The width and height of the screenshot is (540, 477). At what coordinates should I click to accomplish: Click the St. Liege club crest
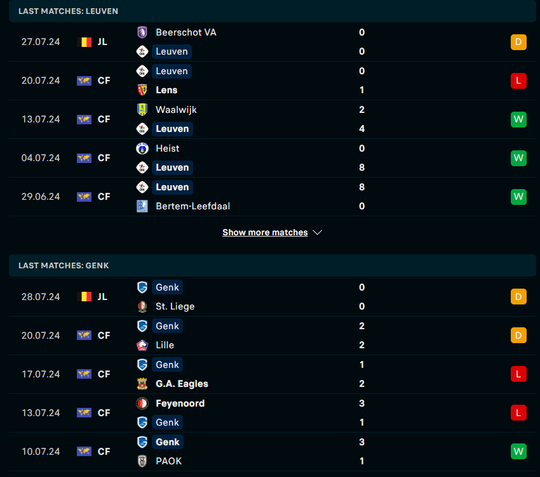[142, 306]
